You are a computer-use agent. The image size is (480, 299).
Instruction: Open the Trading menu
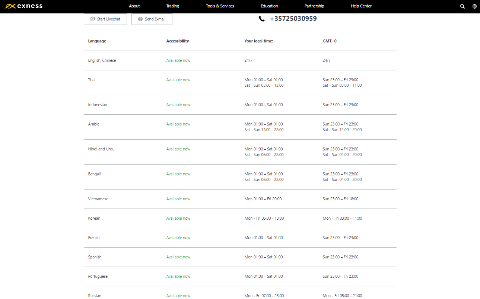[173, 6]
